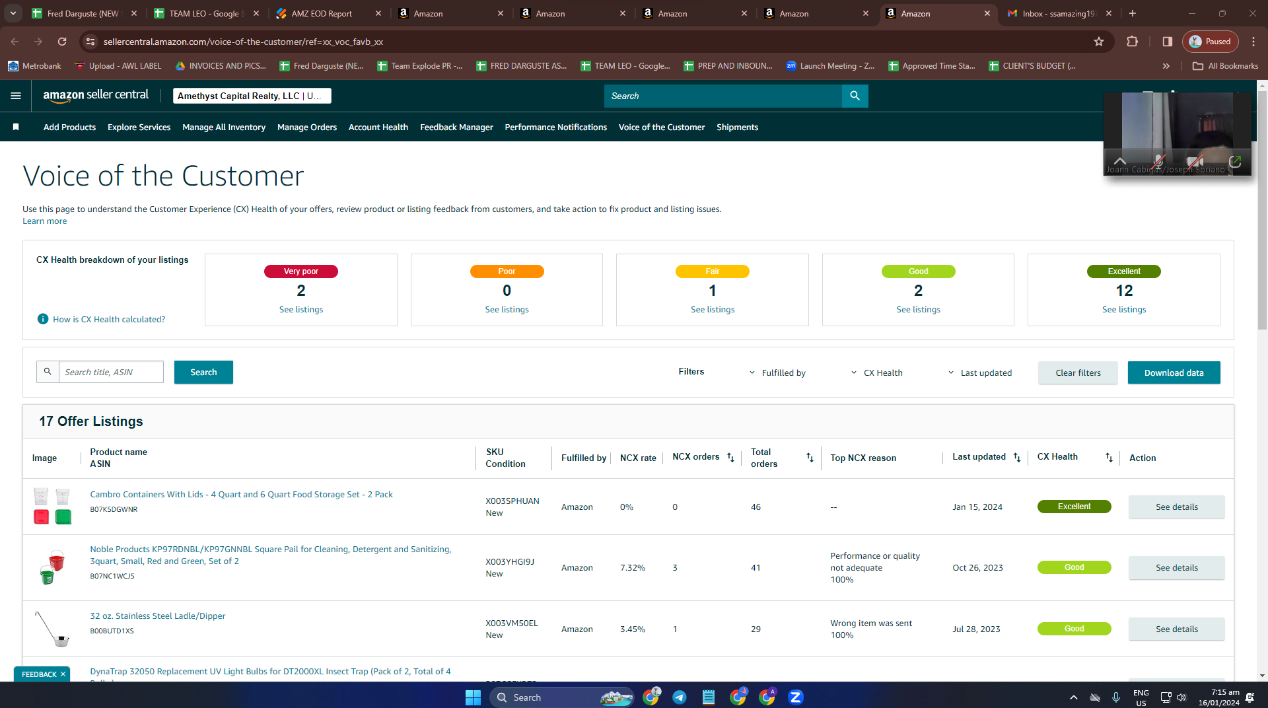The image size is (1268, 708).
Task: Click the magnifier button in top search bar
Action: (x=855, y=96)
